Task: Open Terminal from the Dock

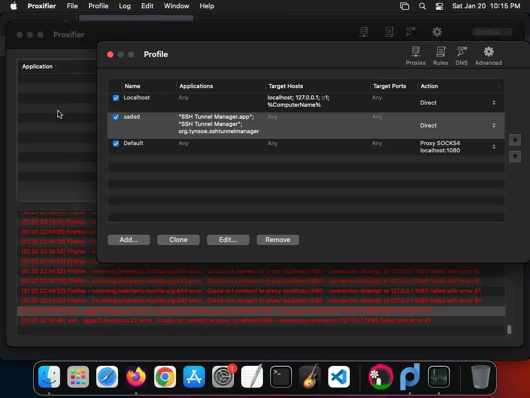Action: coord(281,377)
